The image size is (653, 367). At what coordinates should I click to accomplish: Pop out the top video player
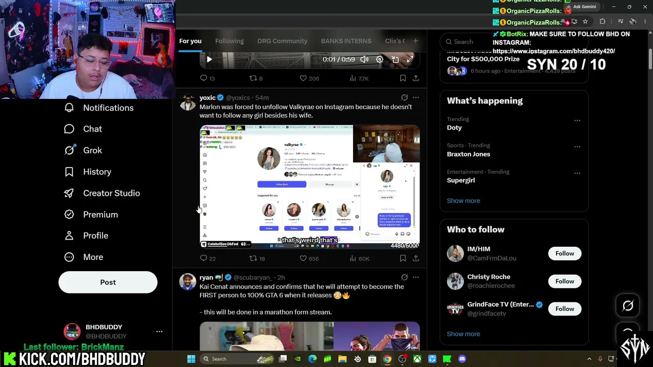395,60
